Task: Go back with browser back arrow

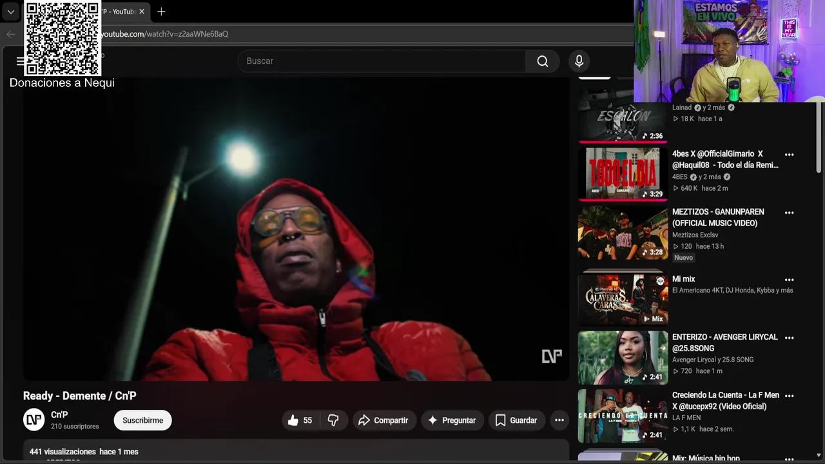Action: 10,34
